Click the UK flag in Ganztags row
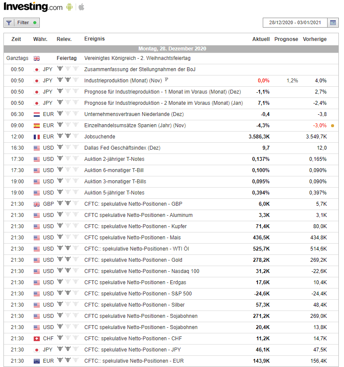This screenshot has height=367, width=344. (37, 58)
